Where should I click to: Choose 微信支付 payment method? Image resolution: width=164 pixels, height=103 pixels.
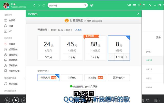pyautogui.click(x=48, y=77)
